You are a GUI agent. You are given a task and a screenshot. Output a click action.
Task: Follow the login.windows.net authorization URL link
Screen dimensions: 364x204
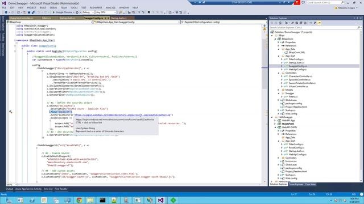(x=122, y=115)
